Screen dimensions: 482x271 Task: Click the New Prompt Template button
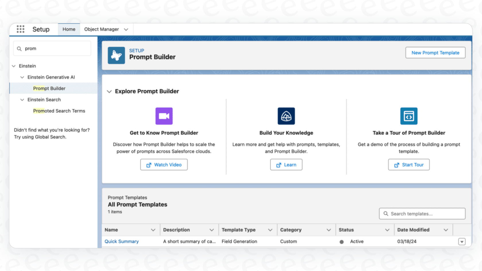(x=435, y=52)
